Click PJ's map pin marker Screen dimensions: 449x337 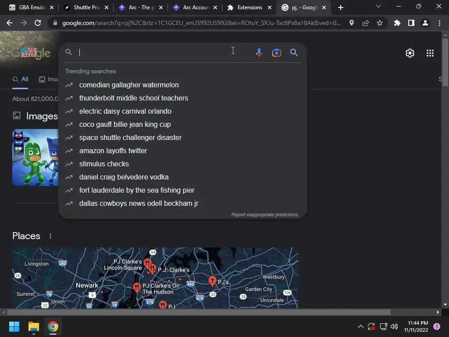tap(212, 281)
